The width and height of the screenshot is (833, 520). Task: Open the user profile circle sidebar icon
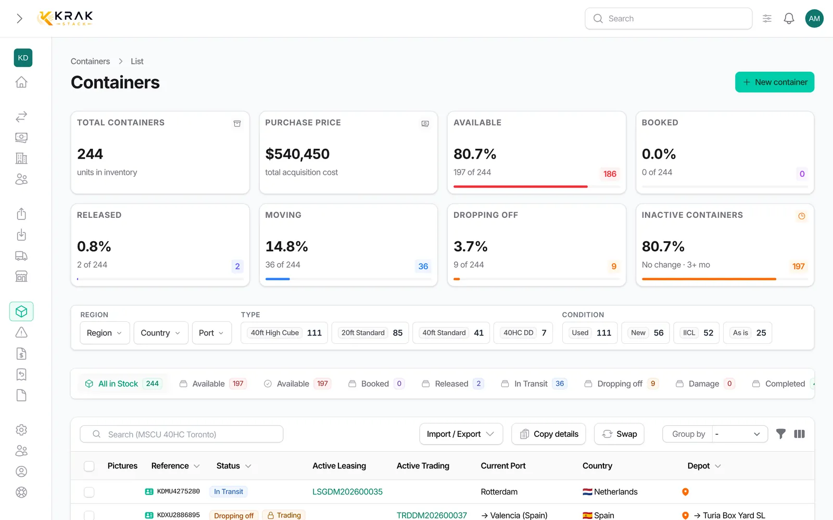21,472
